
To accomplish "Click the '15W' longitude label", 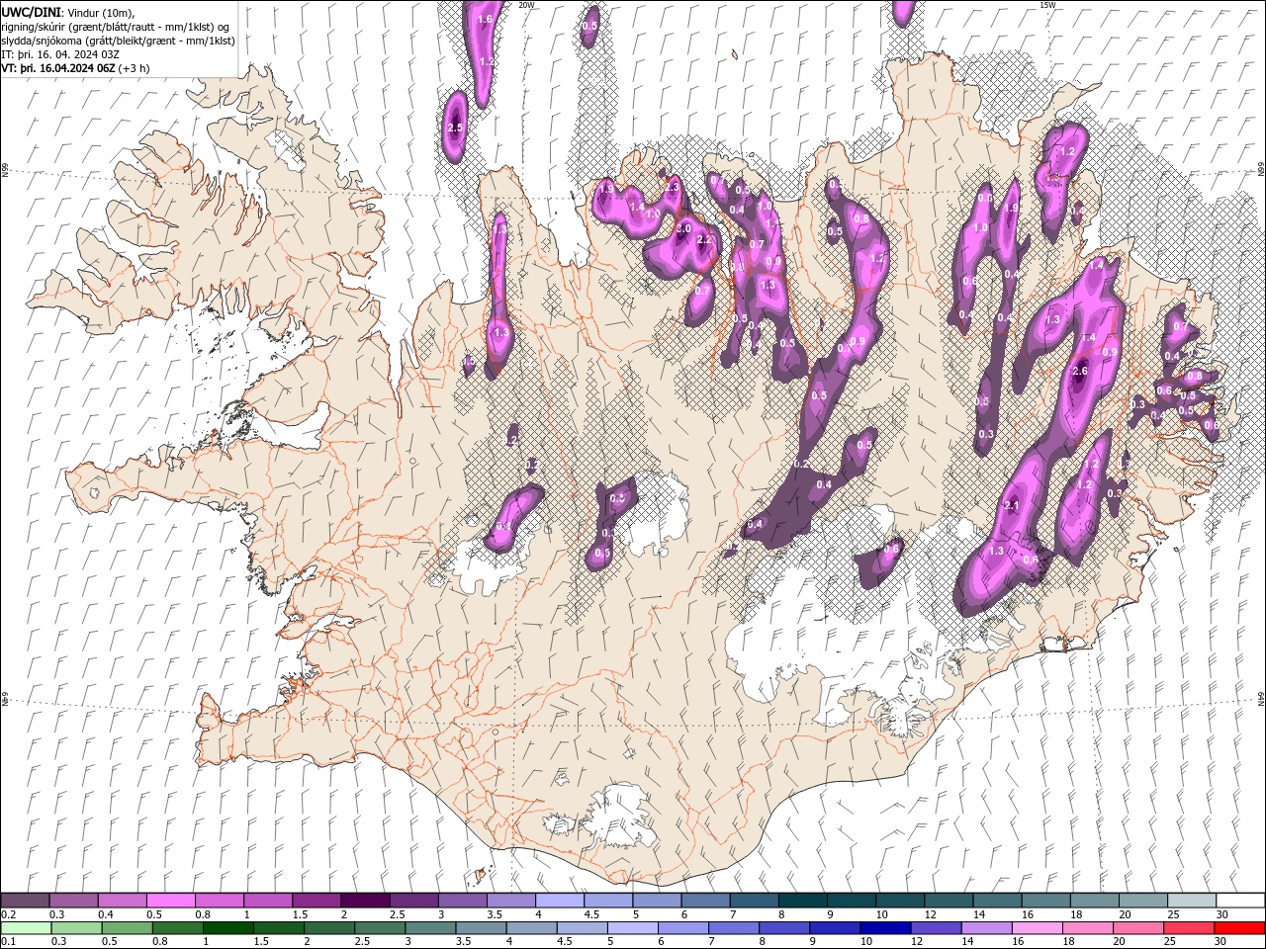I will coord(1047,5).
